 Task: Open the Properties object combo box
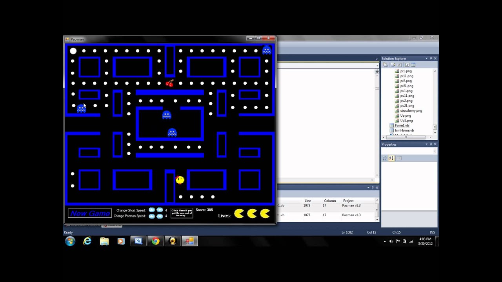tap(409, 151)
